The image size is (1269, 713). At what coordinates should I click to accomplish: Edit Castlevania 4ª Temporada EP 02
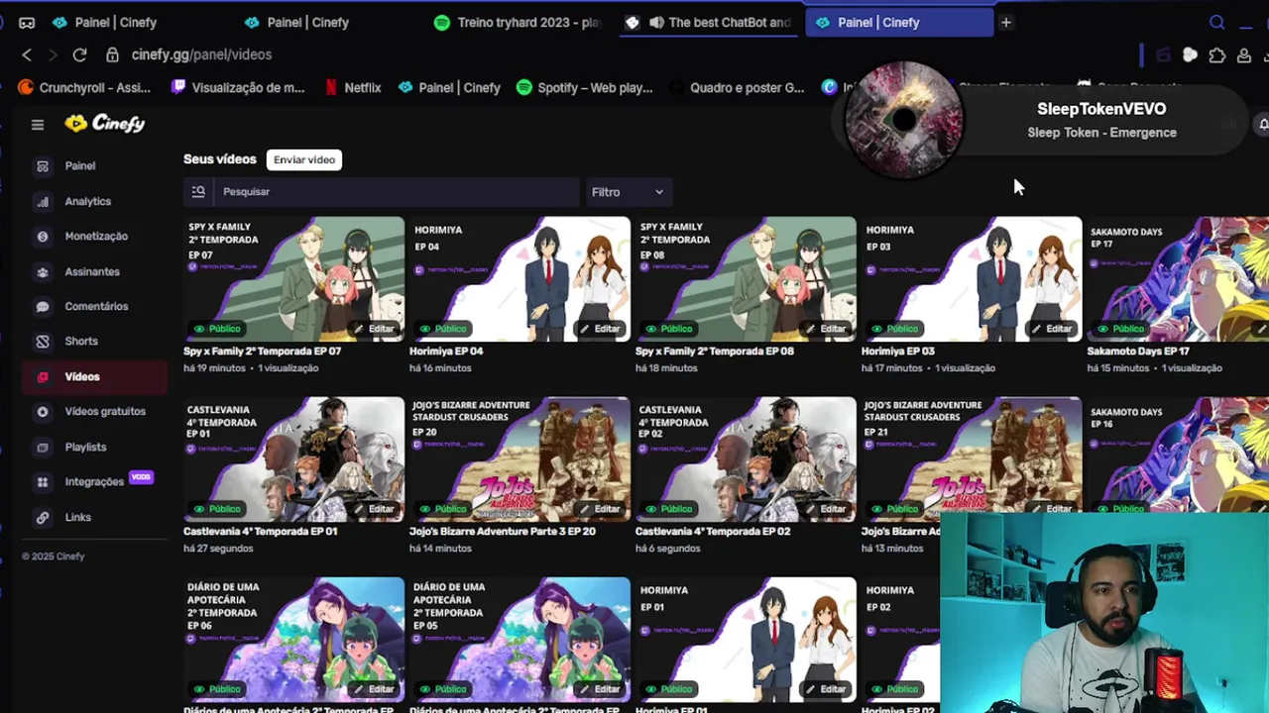(x=828, y=508)
